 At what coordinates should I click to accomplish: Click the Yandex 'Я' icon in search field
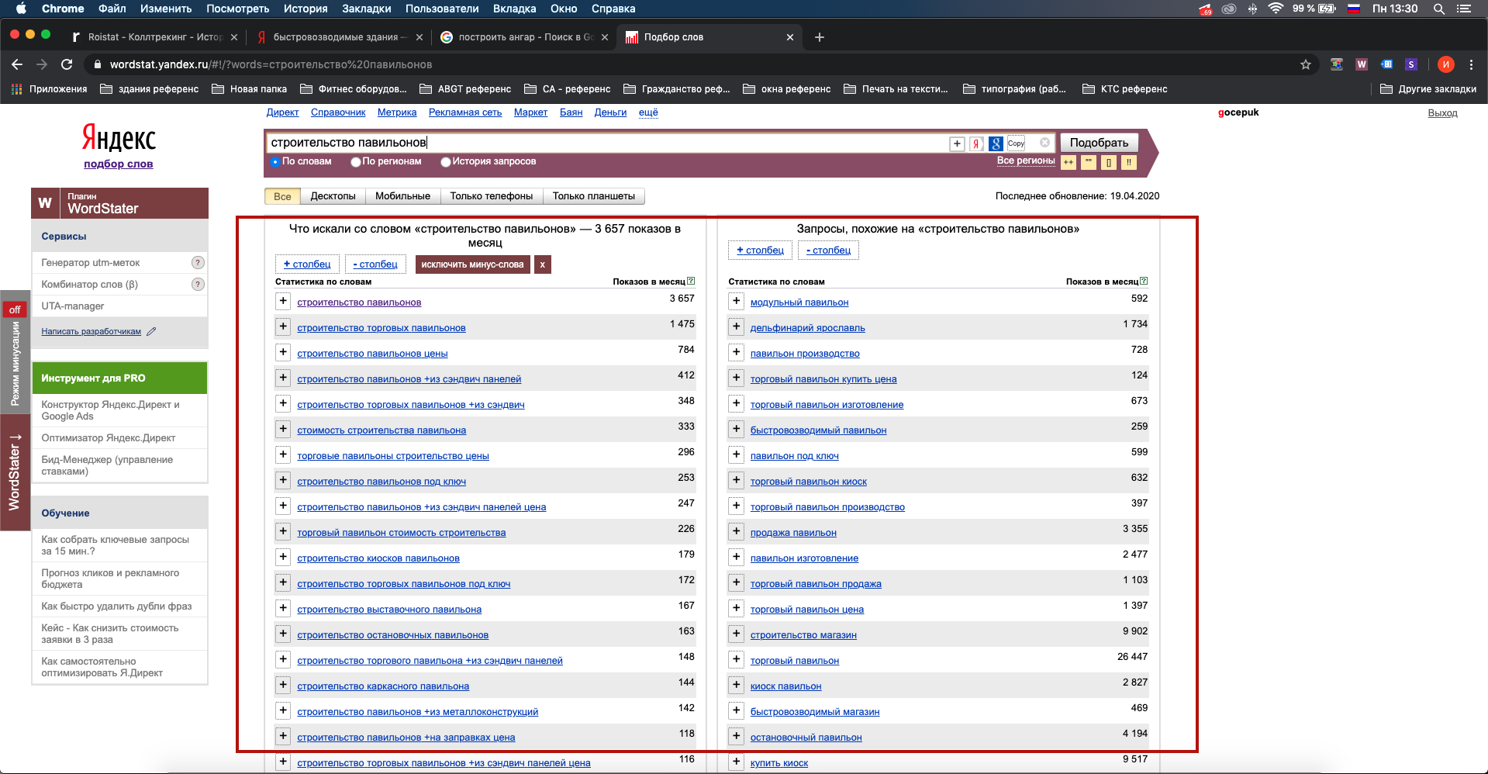coord(976,143)
